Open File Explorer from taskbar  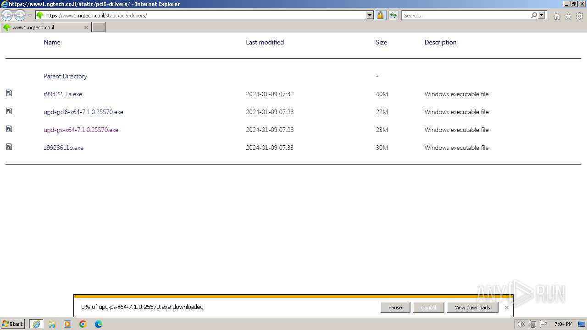52,324
